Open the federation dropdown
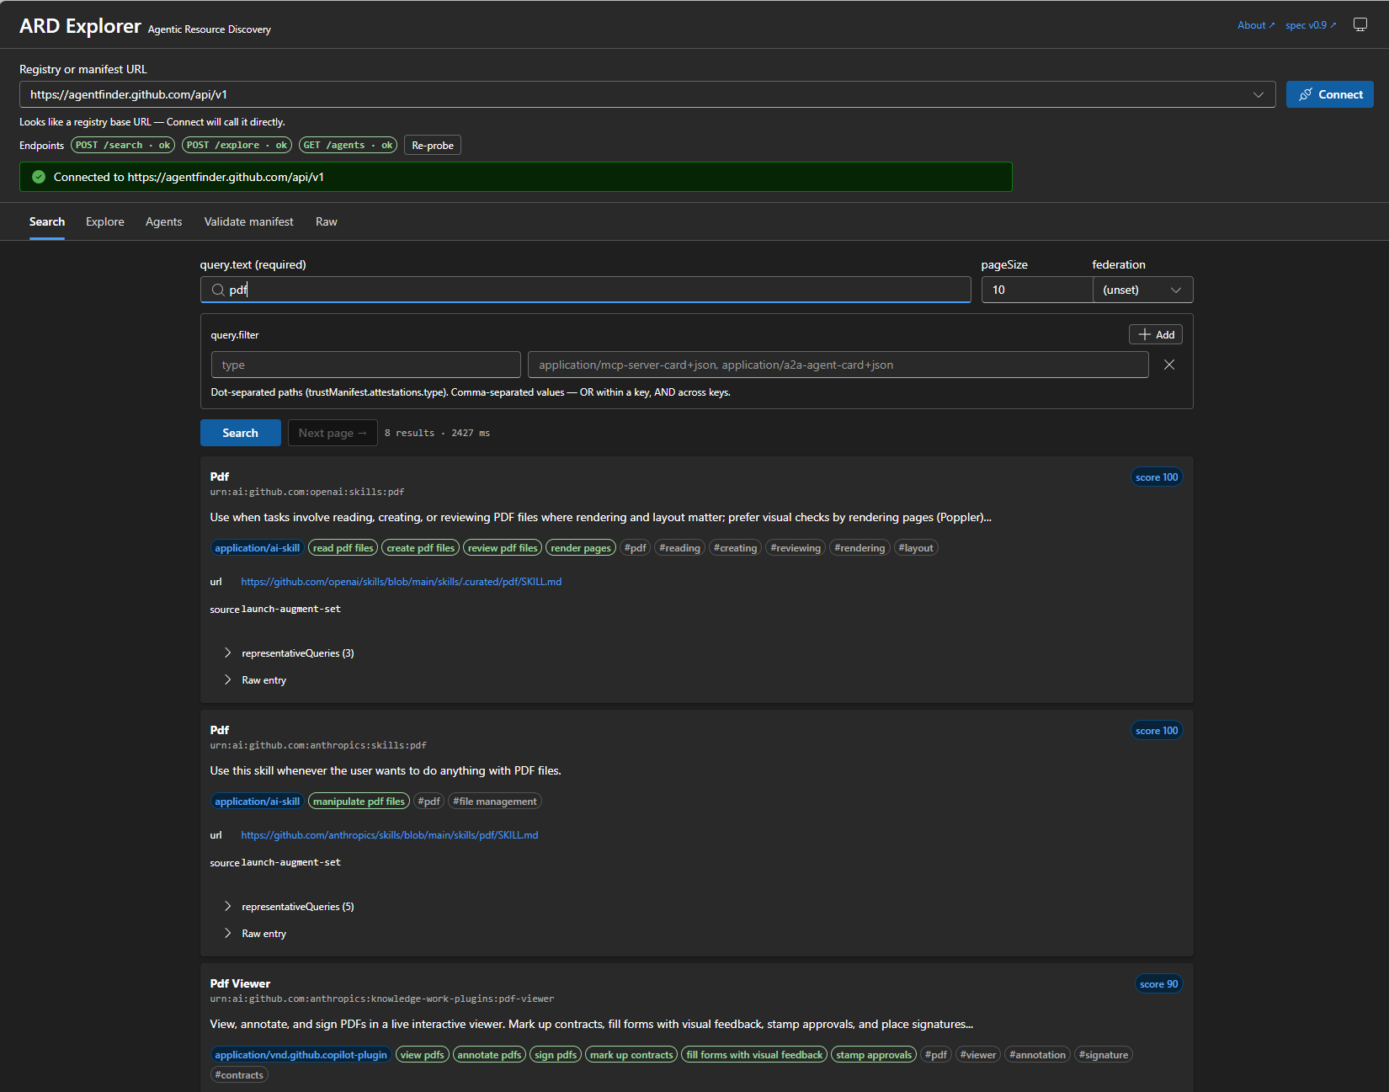The height and width of the screenshot is (1092, 1389). pos(1142,290)
